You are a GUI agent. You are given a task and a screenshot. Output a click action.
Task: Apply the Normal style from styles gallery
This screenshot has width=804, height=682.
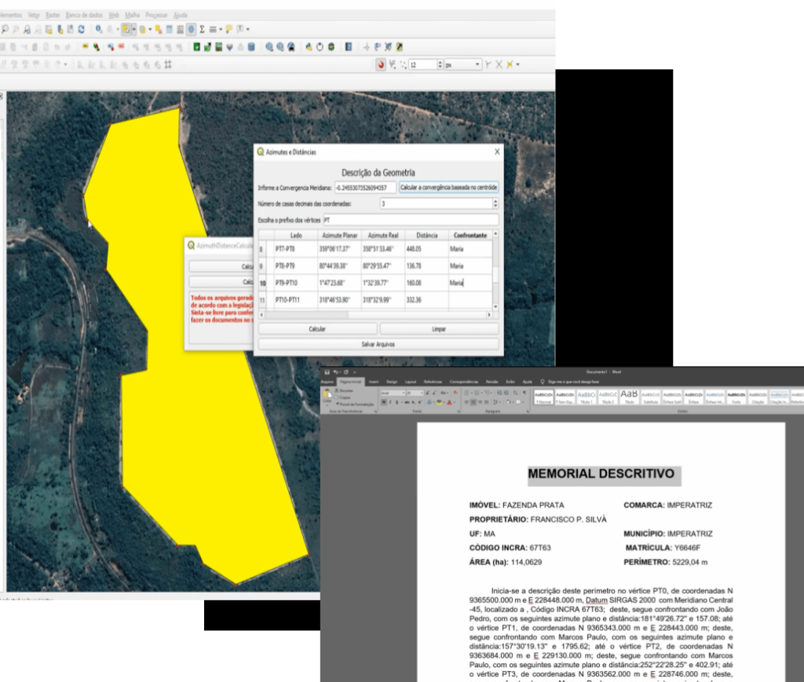pyautogui.click(x=543, y=397)
